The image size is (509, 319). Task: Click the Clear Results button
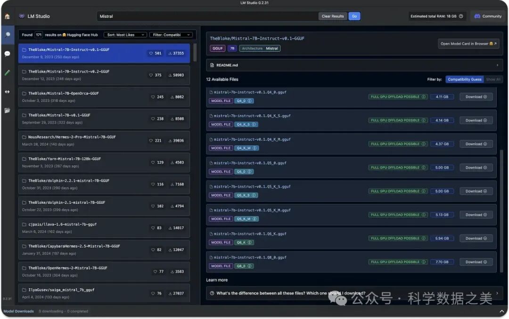(x=333, y=16)
